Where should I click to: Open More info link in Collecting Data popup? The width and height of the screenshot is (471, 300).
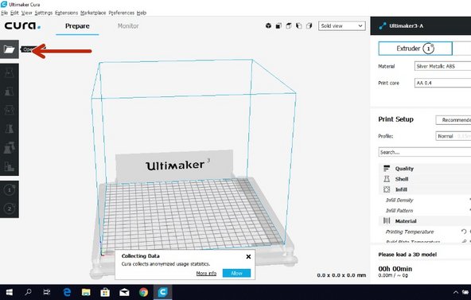pos(206,273)
